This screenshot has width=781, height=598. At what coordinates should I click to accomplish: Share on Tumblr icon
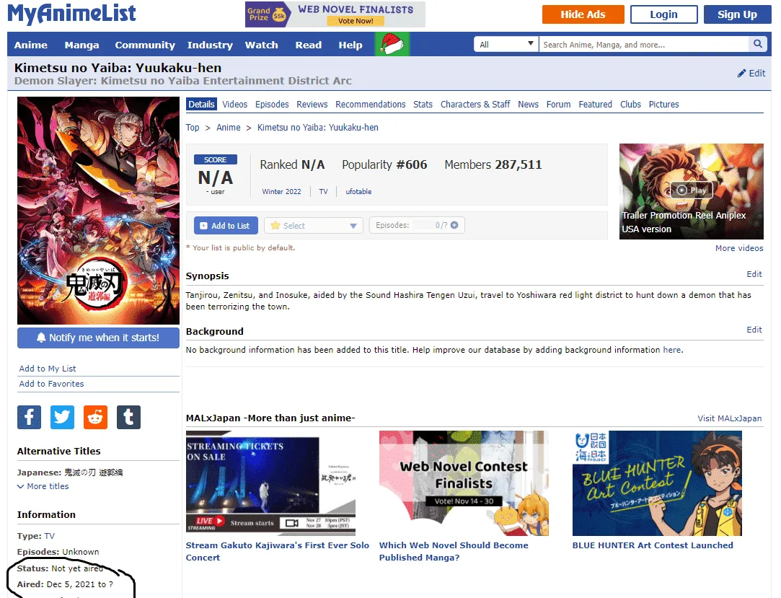click(128, 417)
